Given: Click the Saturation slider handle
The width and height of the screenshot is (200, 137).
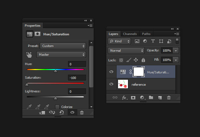Looking at the screenshot, I should (x=27, y=85).
